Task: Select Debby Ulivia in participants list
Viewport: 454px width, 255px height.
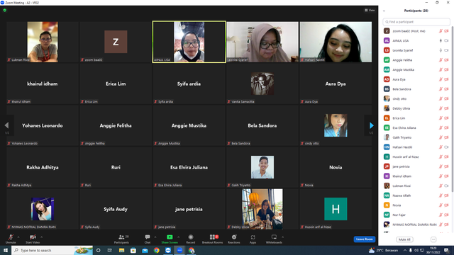Action: click(x=416, y=108)
